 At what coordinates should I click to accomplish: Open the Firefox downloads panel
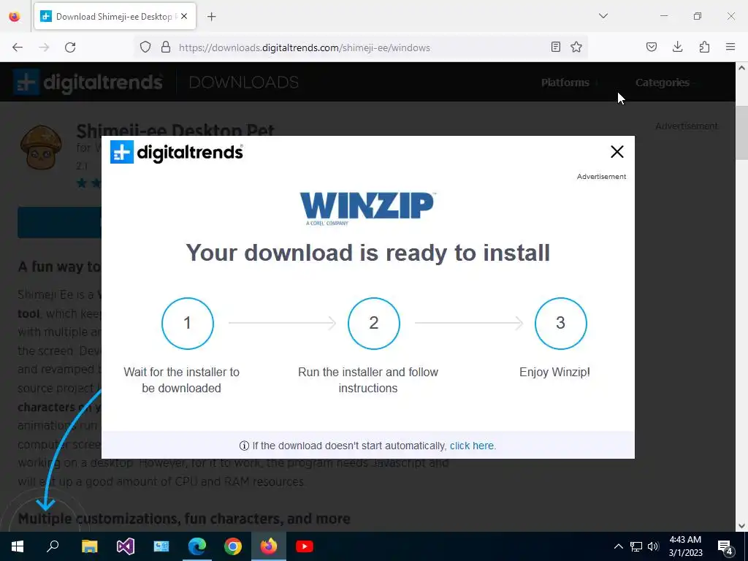pyautogui.click(x=677, y=47)
